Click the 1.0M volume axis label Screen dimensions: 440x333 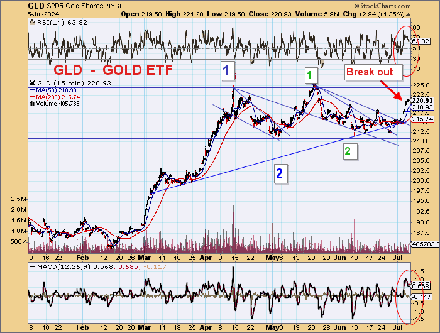pos(19,231)
